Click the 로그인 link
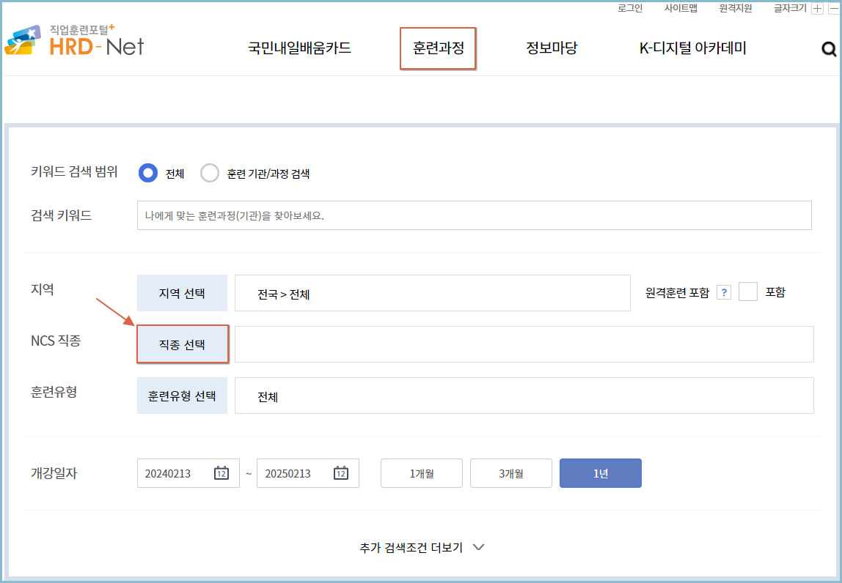 point(632,8)
